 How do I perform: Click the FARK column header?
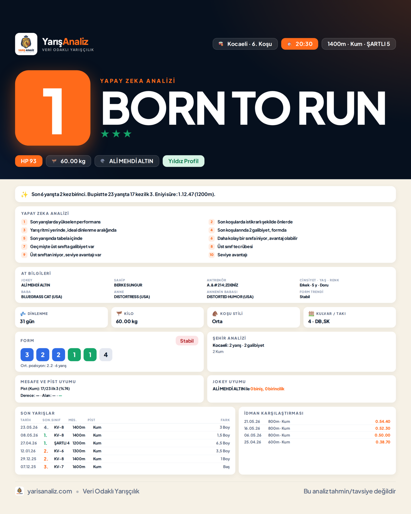tap(225, 420)
